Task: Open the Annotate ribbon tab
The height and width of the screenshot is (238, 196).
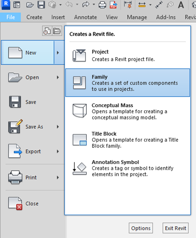Action: 85,17
